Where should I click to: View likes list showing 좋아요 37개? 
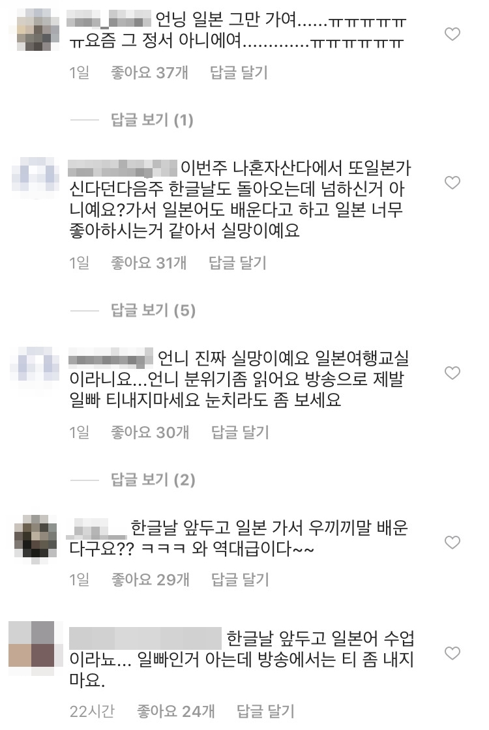tap(149, 72)
